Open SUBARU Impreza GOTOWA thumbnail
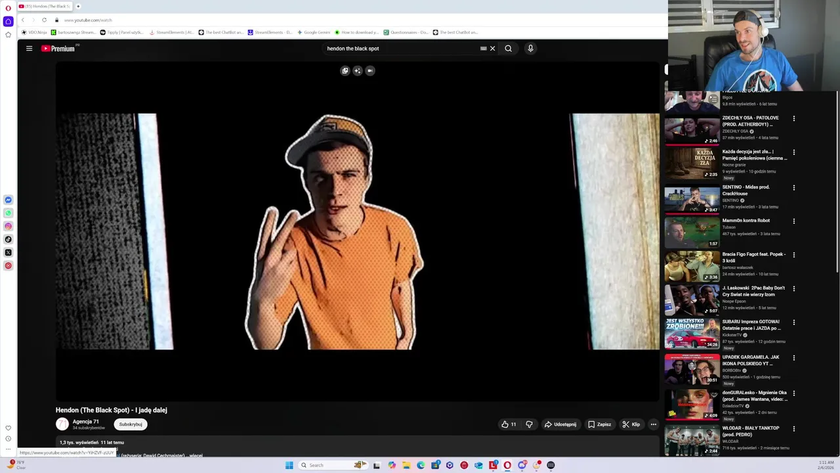 tap(692, 334)
